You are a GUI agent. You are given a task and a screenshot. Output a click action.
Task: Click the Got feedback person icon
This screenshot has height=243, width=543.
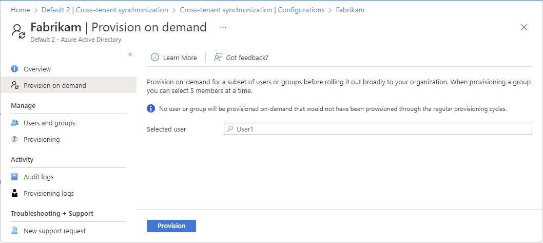pos(218,58)
